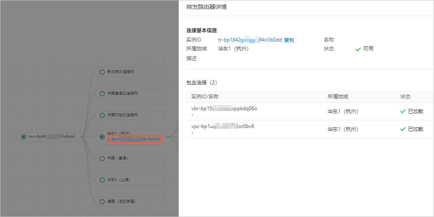434x217 pixels.
Task: Select the 中国香港云连接网 node
Action: 130,94
